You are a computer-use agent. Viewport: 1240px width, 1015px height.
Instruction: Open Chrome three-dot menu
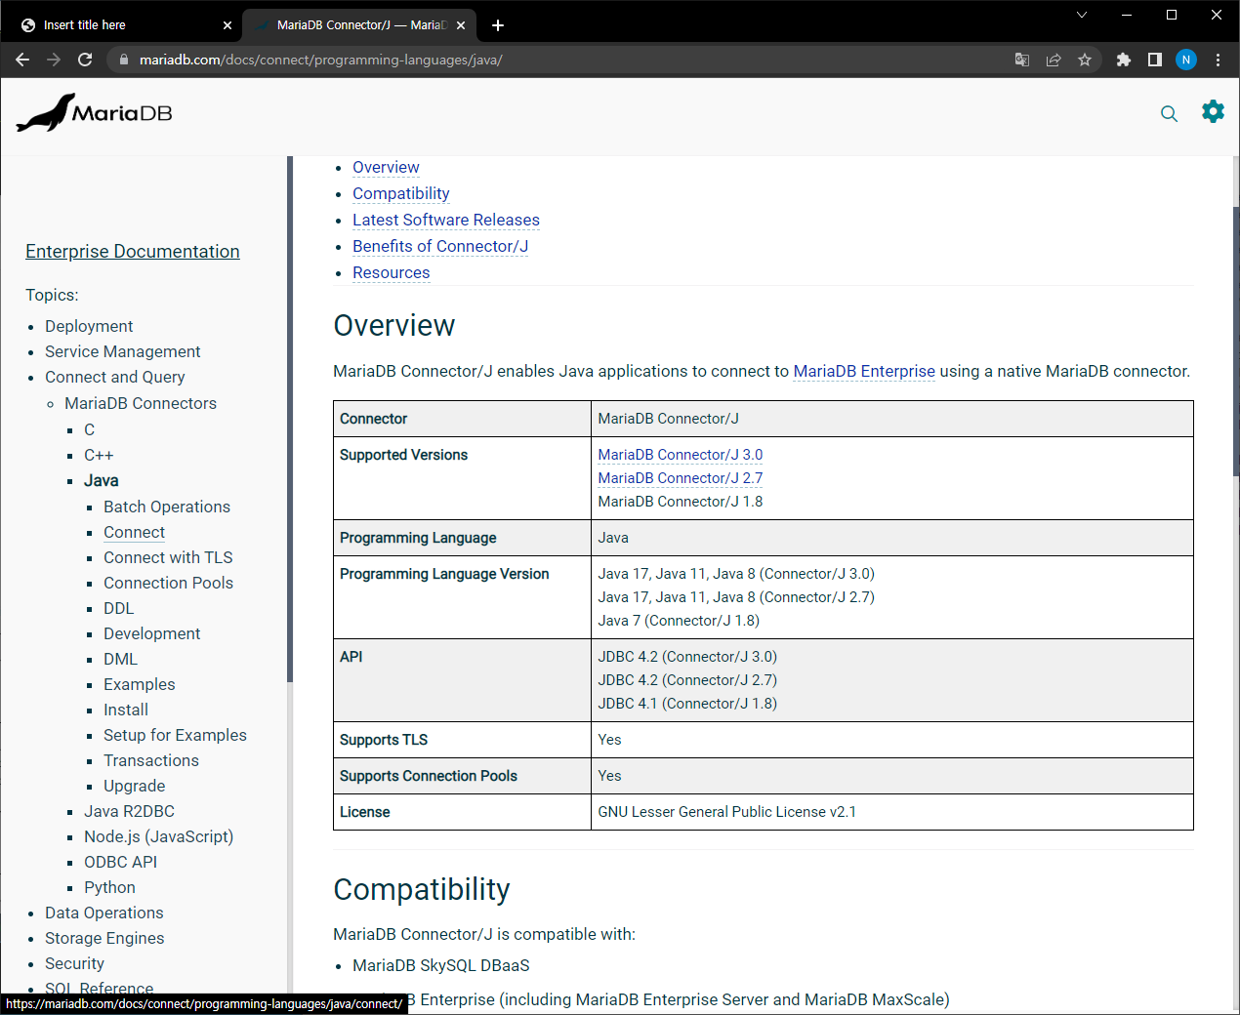tap(1218, 60)
